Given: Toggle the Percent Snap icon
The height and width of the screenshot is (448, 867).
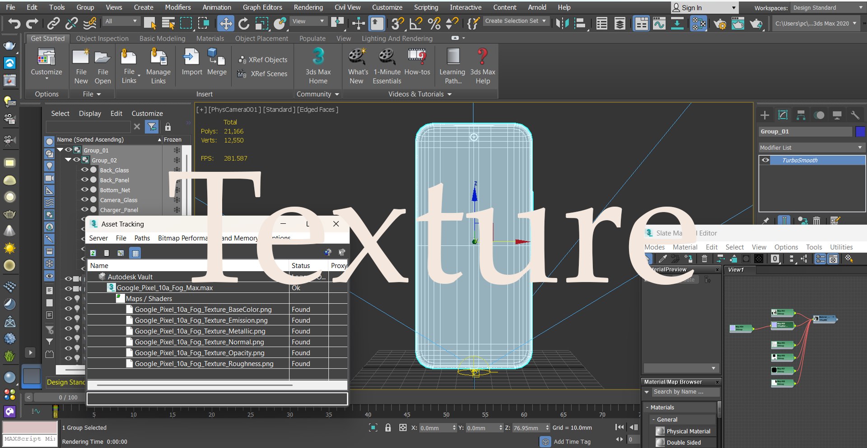Looking at the screenshot, I should click(x=434, y=23).
